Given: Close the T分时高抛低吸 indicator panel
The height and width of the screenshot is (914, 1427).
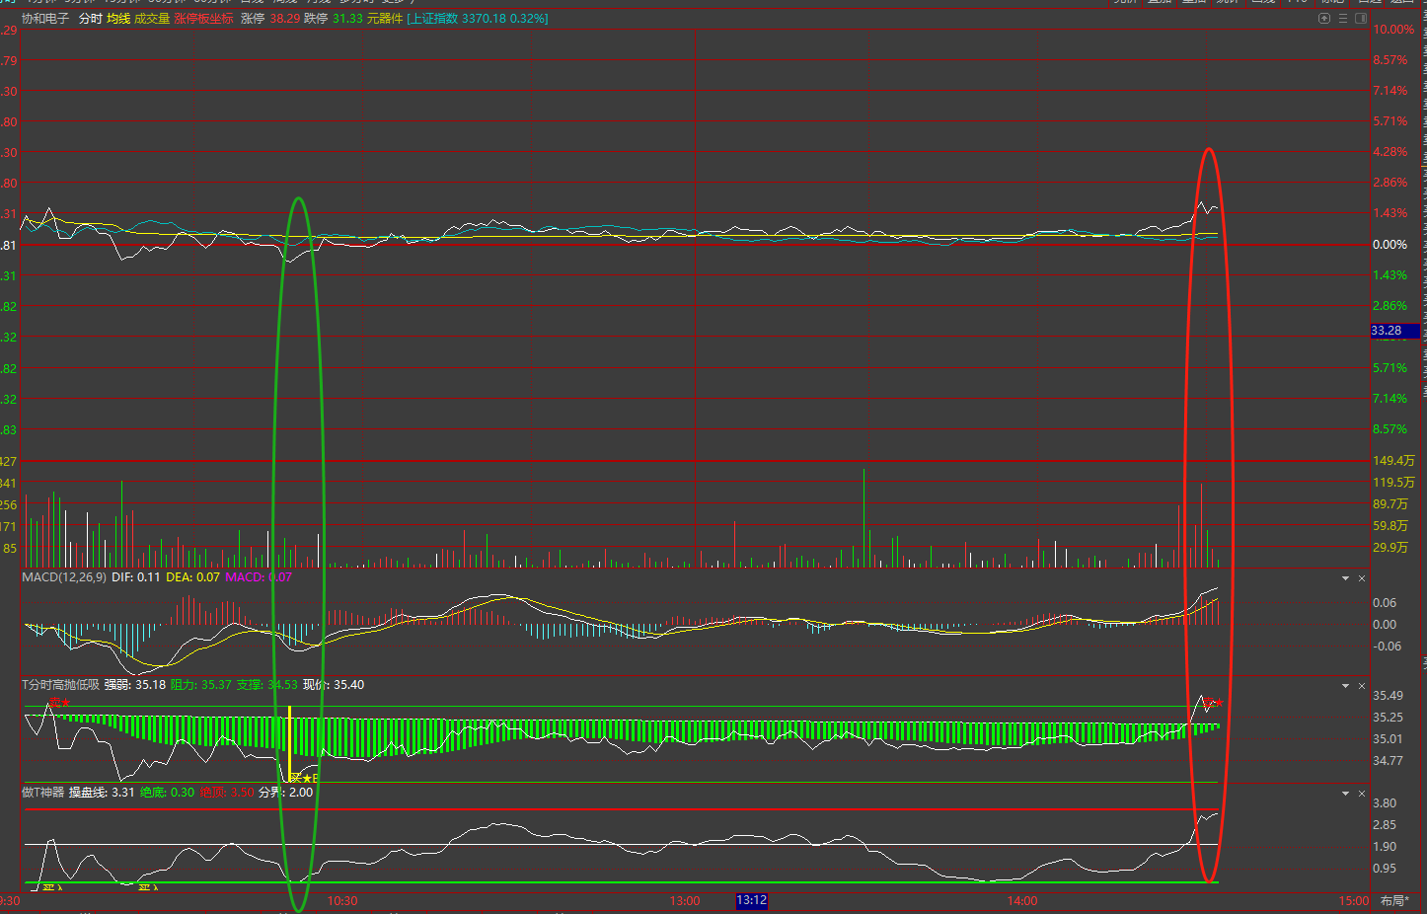Looking at the screenshot, I should tap(1362, 686).
